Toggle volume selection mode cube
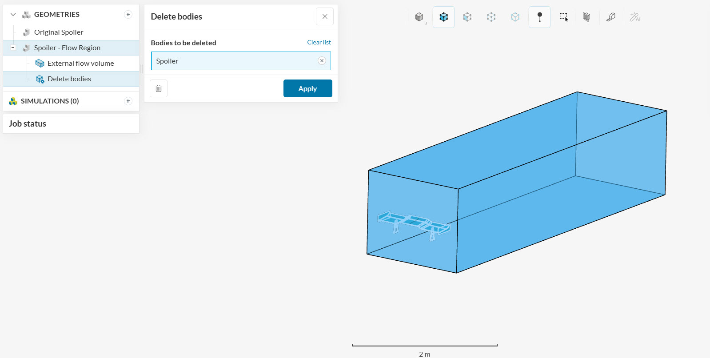Screen dimensions: 710x358 [443, 17]
